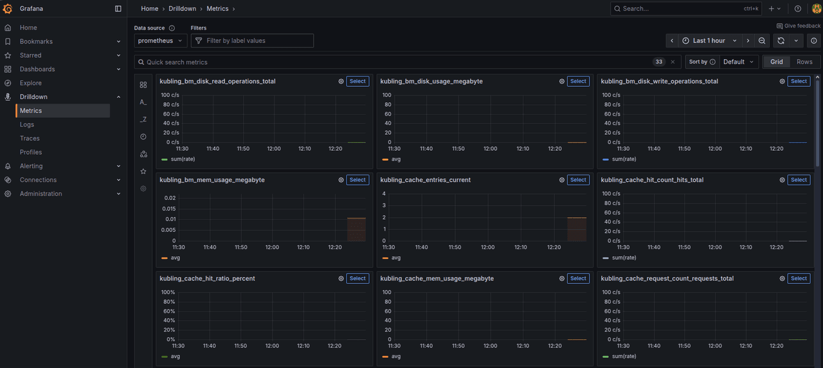
Task: Click the Grafana logo in the top-left corner
Action: 8,8
